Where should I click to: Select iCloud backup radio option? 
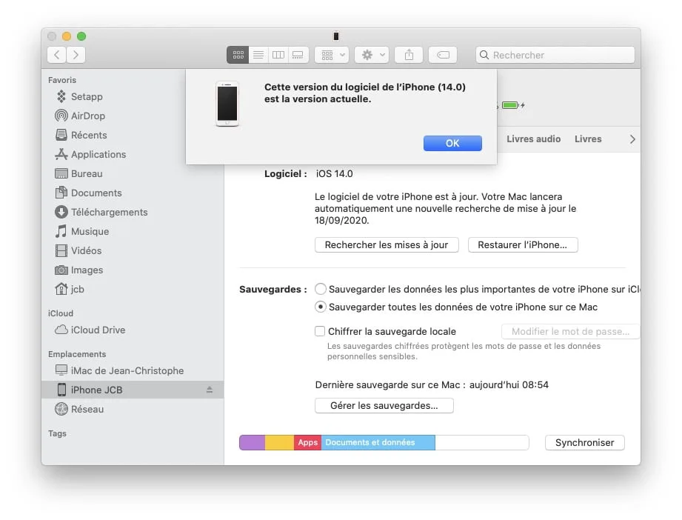(x=321, y=289)
